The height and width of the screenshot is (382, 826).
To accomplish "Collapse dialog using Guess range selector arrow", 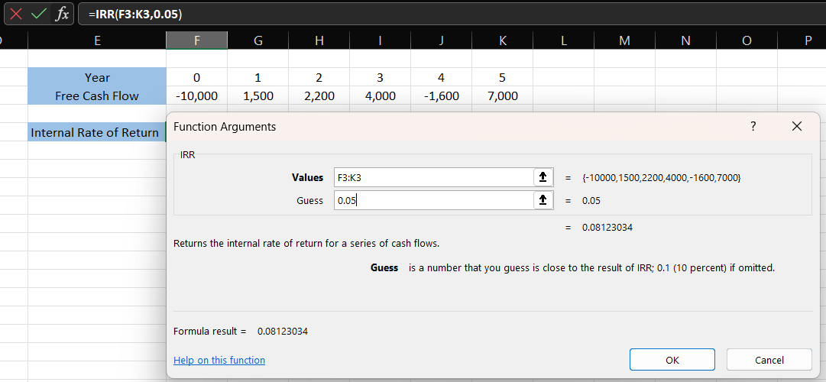I will (x=543, y=200).
